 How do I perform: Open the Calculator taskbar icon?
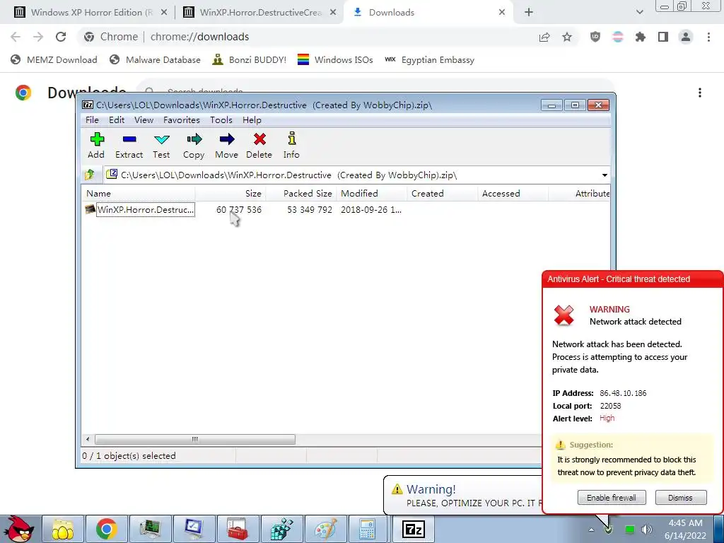(367, 529)
